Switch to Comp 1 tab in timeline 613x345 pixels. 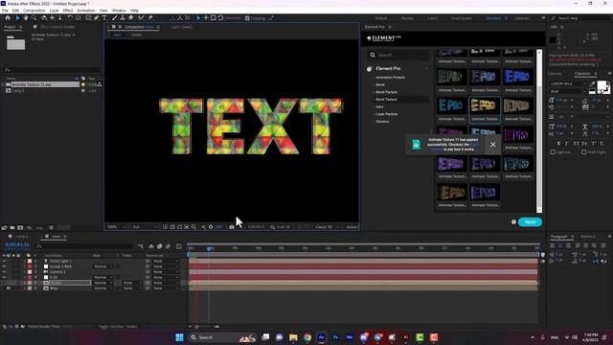tap(21, 237)
